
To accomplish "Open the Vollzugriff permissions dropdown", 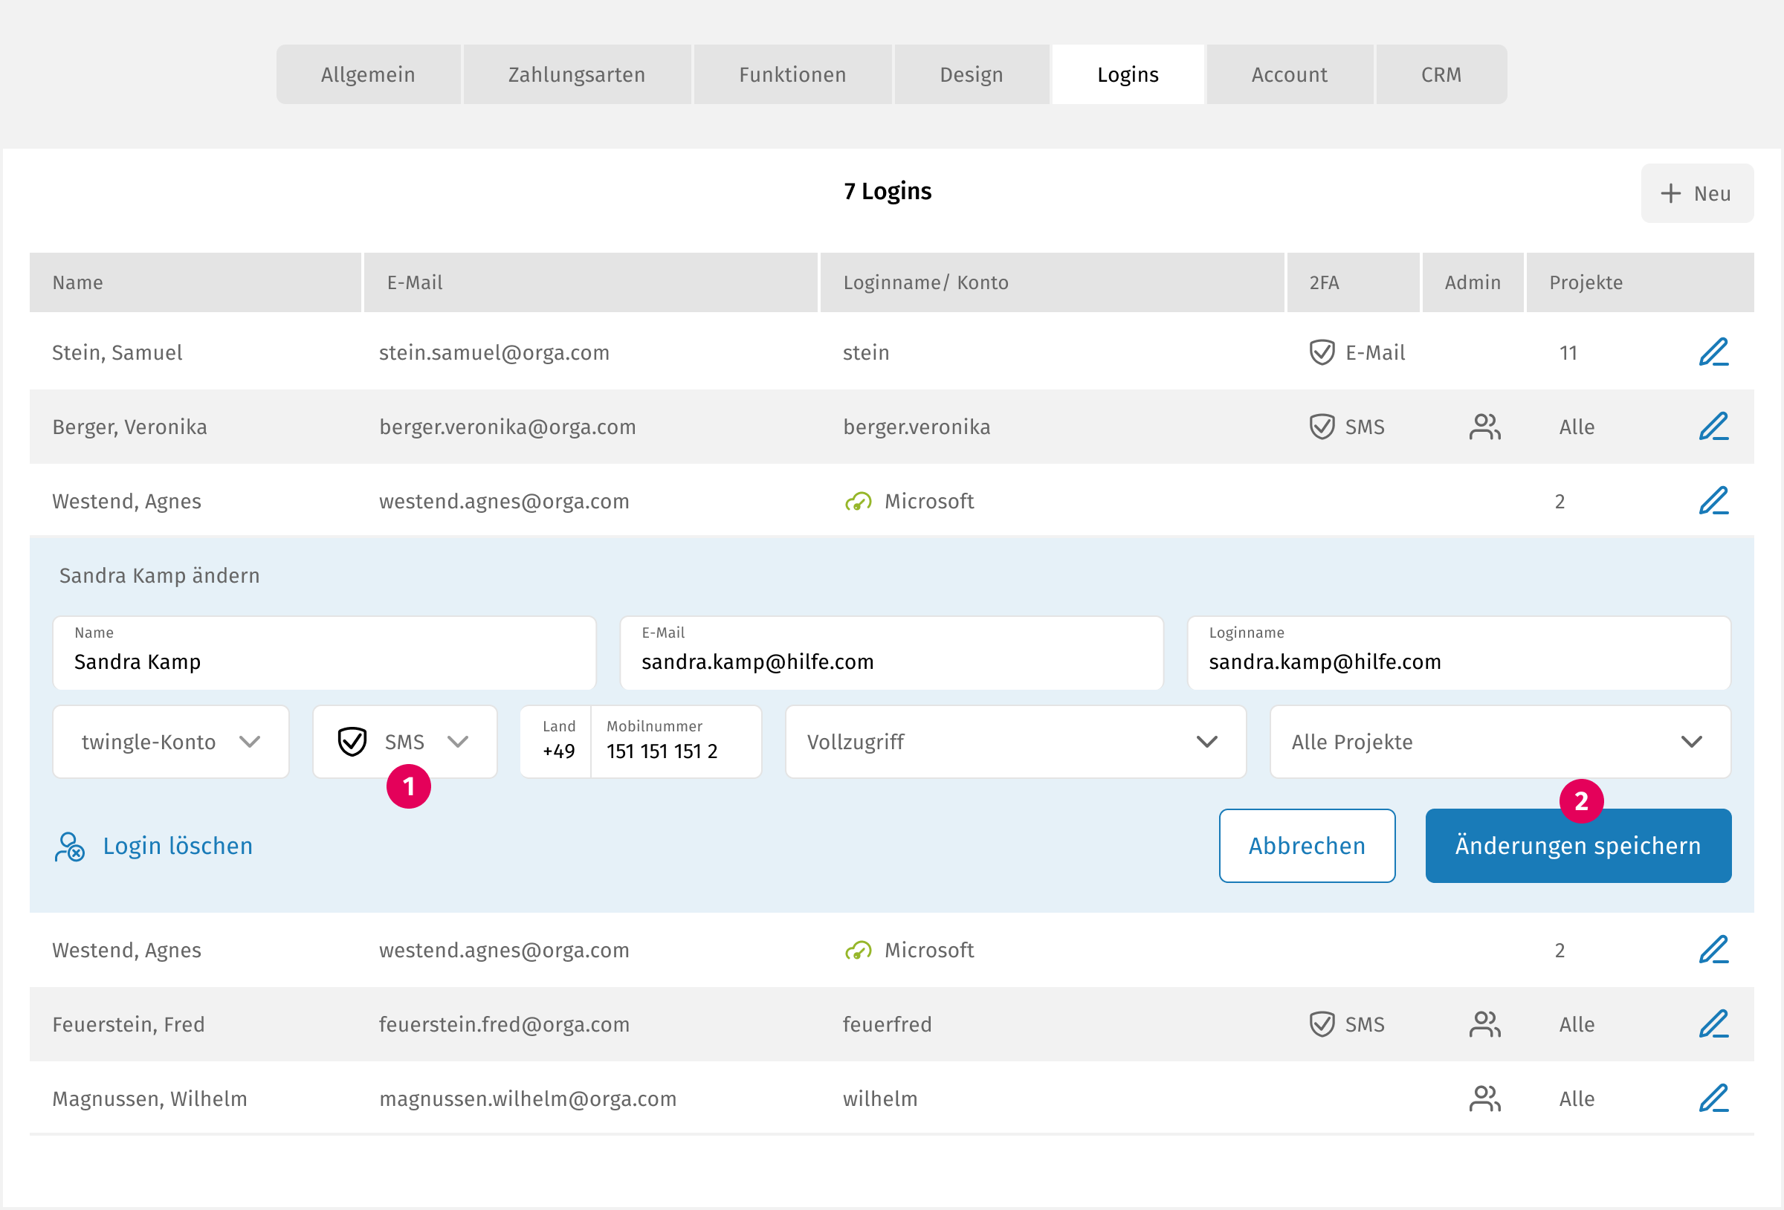I will click(x=1015, y=742).
